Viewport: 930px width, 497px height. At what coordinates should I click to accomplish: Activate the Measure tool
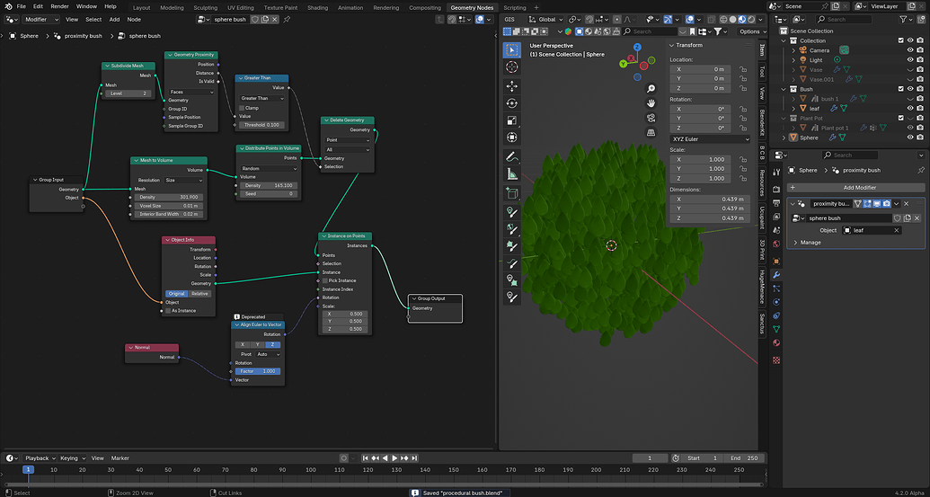(x=512, y=174)
